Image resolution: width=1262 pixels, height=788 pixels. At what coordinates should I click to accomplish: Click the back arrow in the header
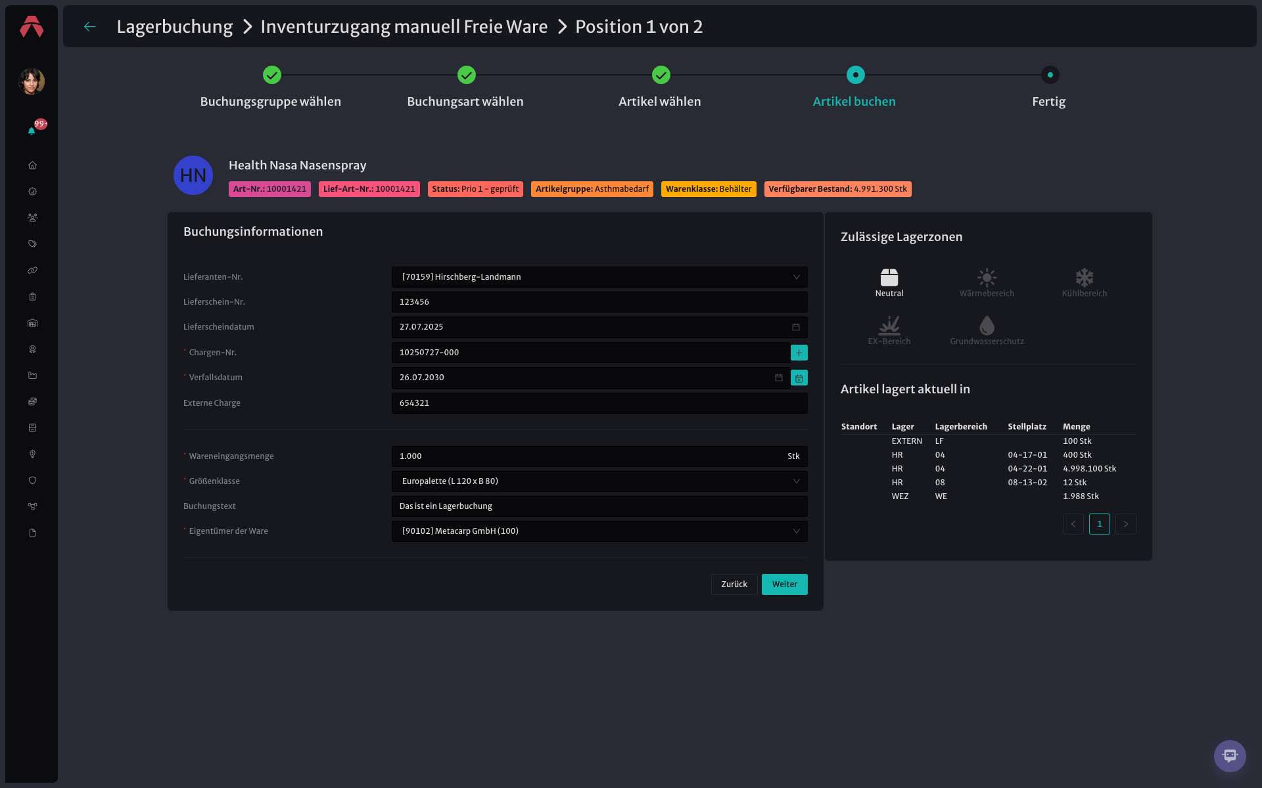coord(90,26)
